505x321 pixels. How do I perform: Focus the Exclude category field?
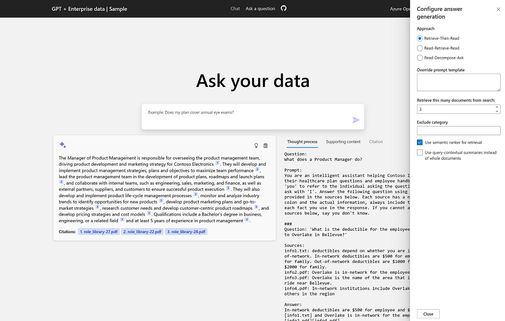458,130
